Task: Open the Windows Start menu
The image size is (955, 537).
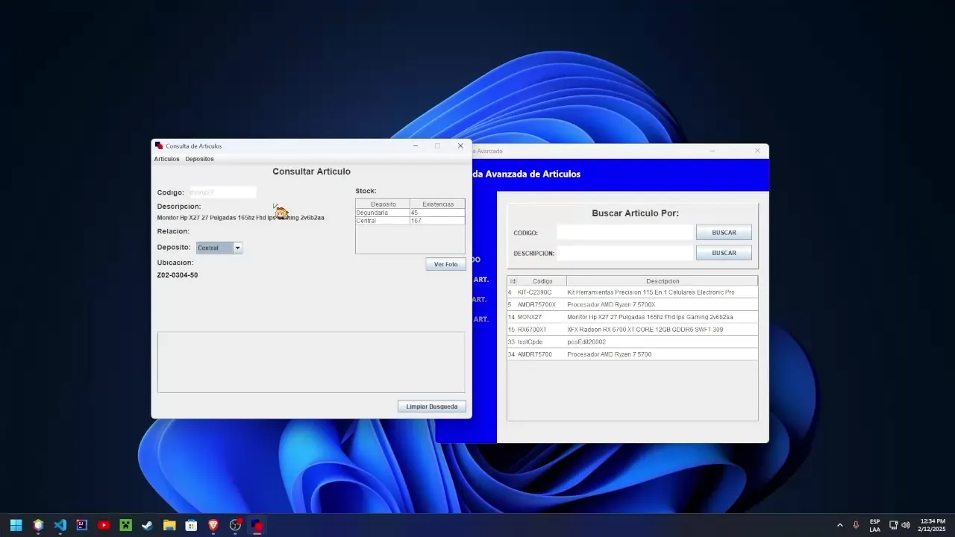Action: click(x=16, y=525)
